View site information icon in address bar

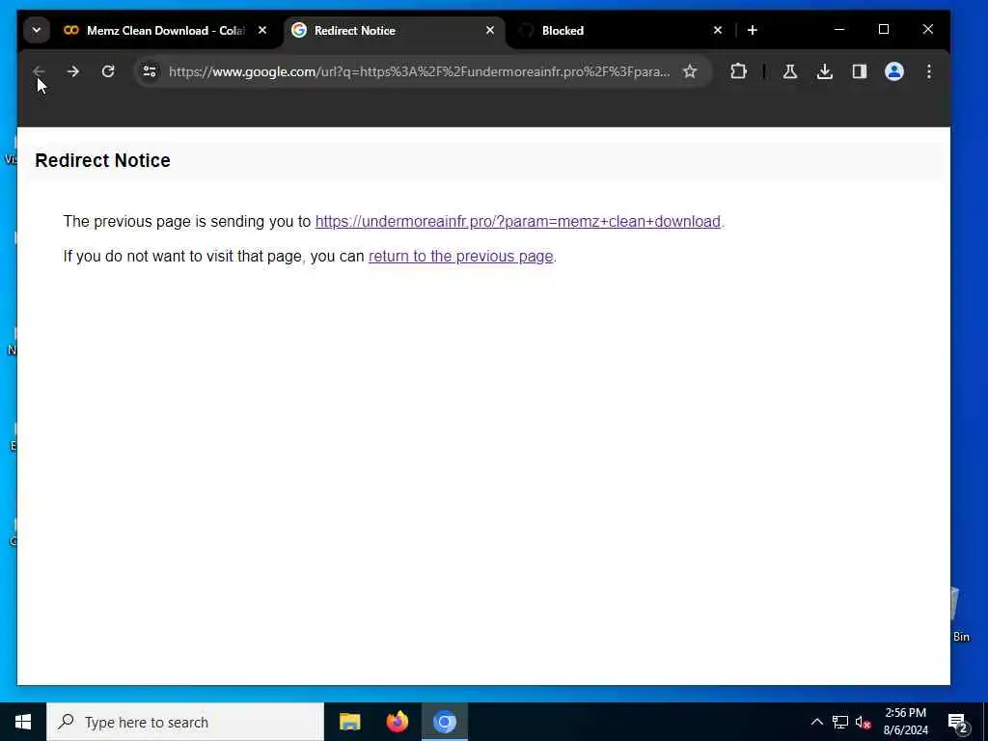pos(150,71)
